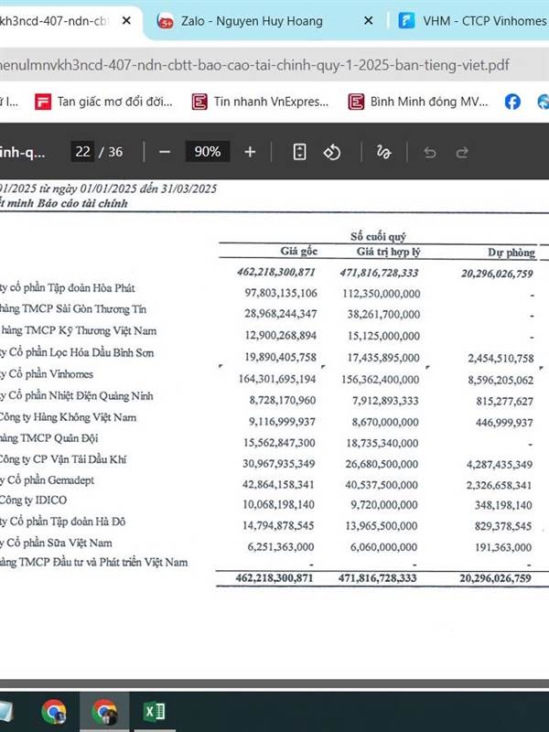The image size is (549, 732).
Task: Click the bottom total 462,218,300,871
Action: (274, 577)
